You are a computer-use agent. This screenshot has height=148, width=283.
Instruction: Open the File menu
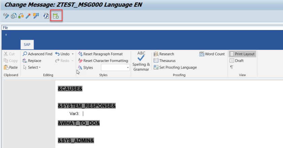pos(5,28)
